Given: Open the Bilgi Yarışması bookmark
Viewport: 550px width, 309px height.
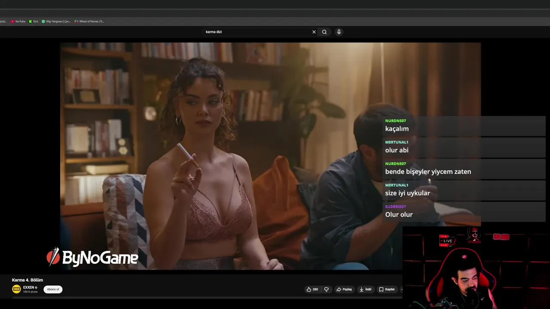Looking at the screenshot, I should coord(56,21).
